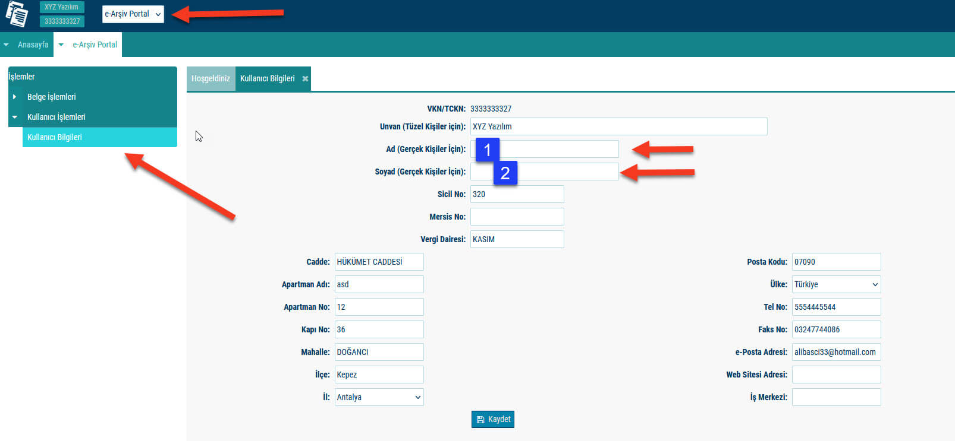This screenshot has width=955, height=441.
Task: Click the Unvan (Tüzel Kişiler için): label
Action: (423, 126)
